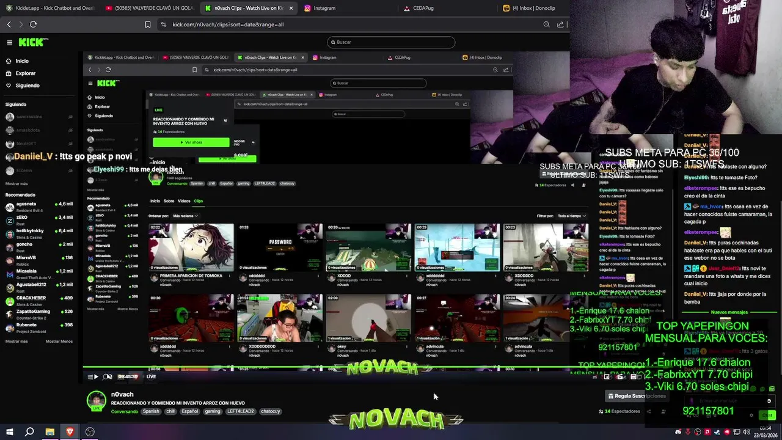This screenshot has height=440, width=782.
Task: Click the KICK logo
Action: tap(33, 42)
